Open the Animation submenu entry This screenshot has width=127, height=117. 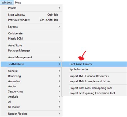click(x=31, y=81)
